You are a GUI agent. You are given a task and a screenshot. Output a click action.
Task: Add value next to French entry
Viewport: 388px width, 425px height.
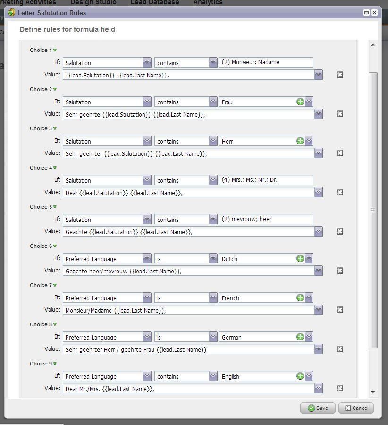click(x=300, y=298)
